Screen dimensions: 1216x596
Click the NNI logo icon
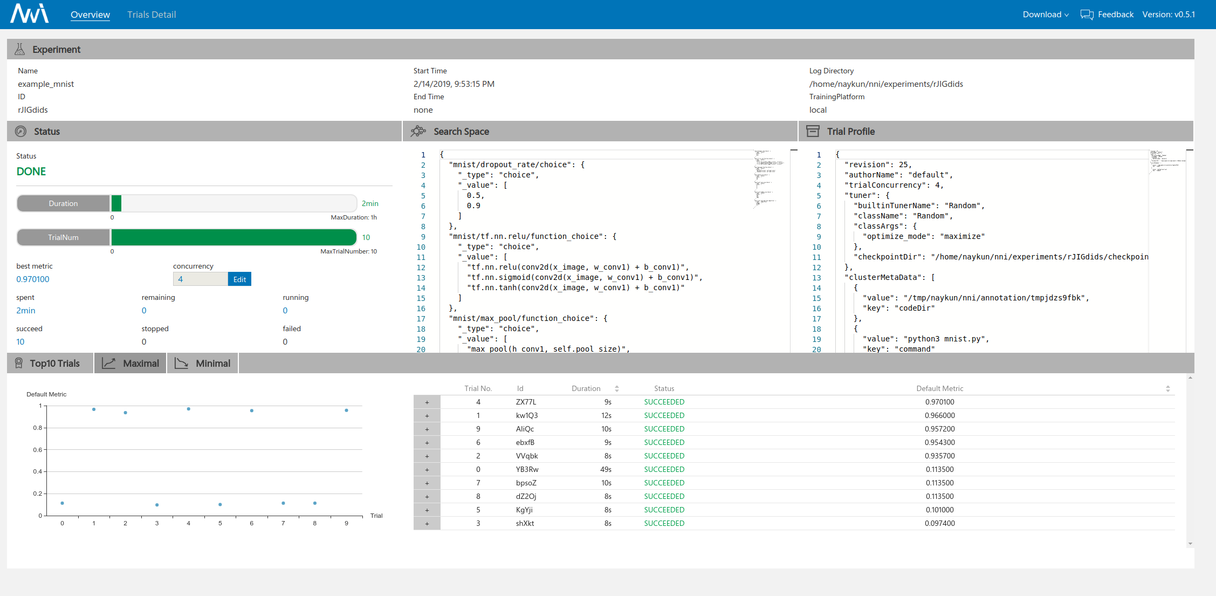click(x=30, y=14)
